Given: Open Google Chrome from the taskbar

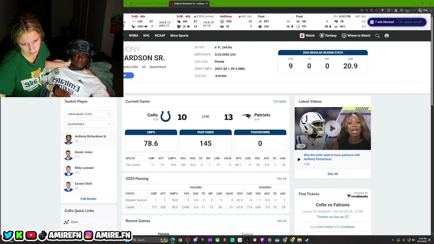Looking at the screenshot, I should click(x=180, y=240).
